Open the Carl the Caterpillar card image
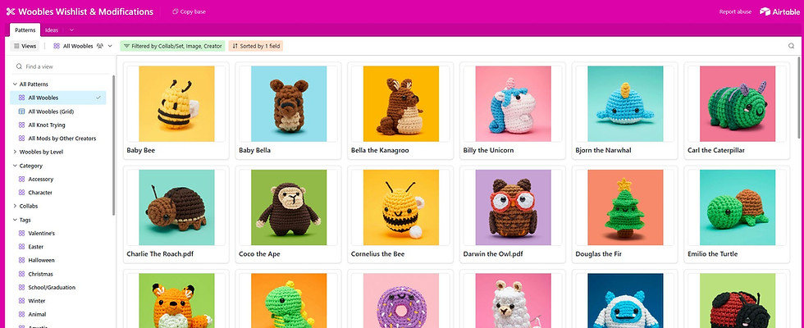Viewport: 804px width, 328px height. tap(738, 103)
